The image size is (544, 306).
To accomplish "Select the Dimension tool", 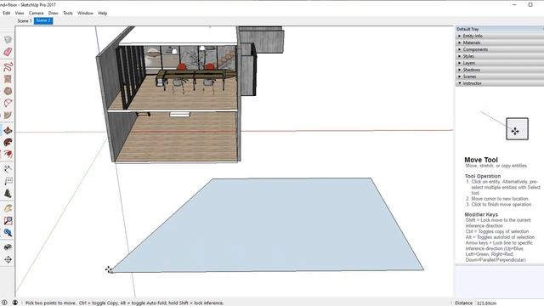I will click(8, 169).
